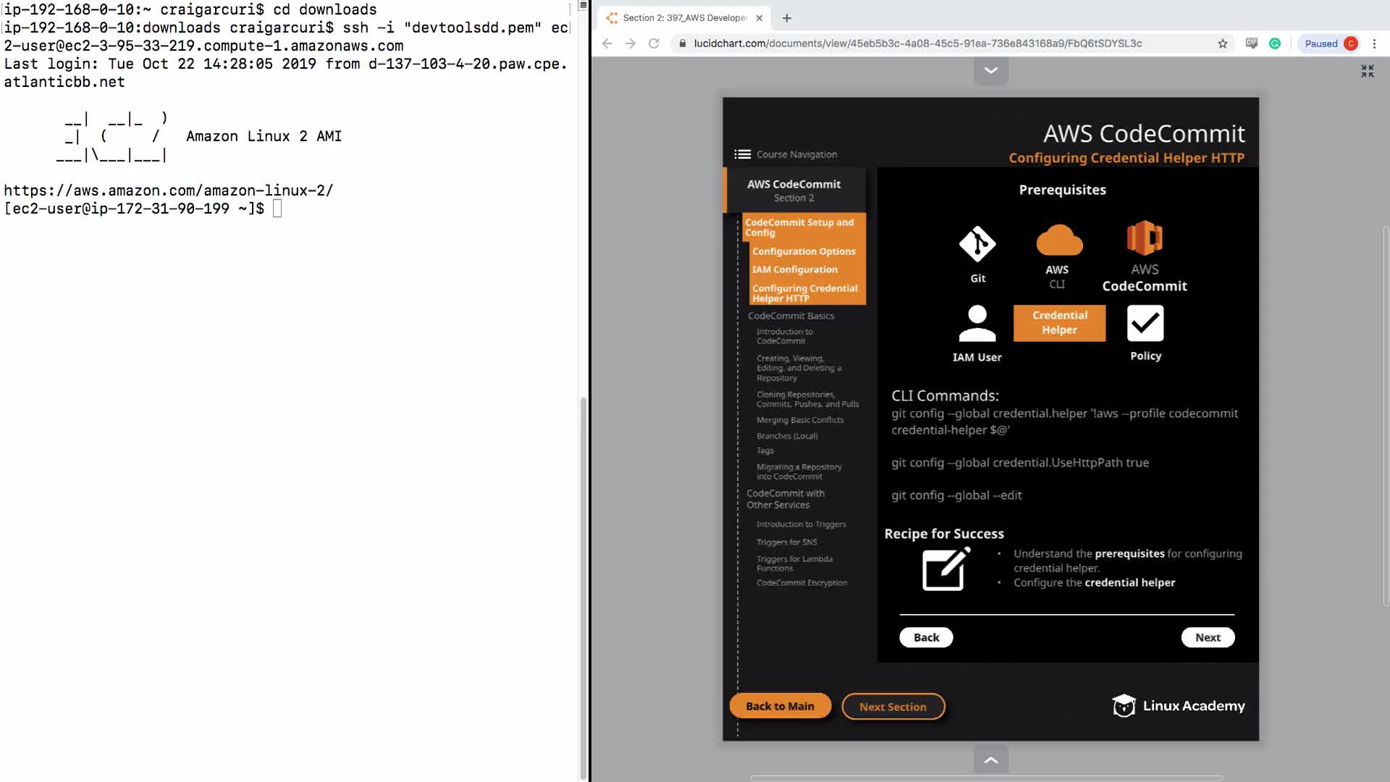Viewport: 1390px width, 782px height.
Task: Click the orange Credential Helper box
Action: coord(1059,322)
